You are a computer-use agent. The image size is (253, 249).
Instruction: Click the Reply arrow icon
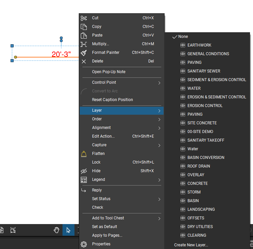coord(83,190)
